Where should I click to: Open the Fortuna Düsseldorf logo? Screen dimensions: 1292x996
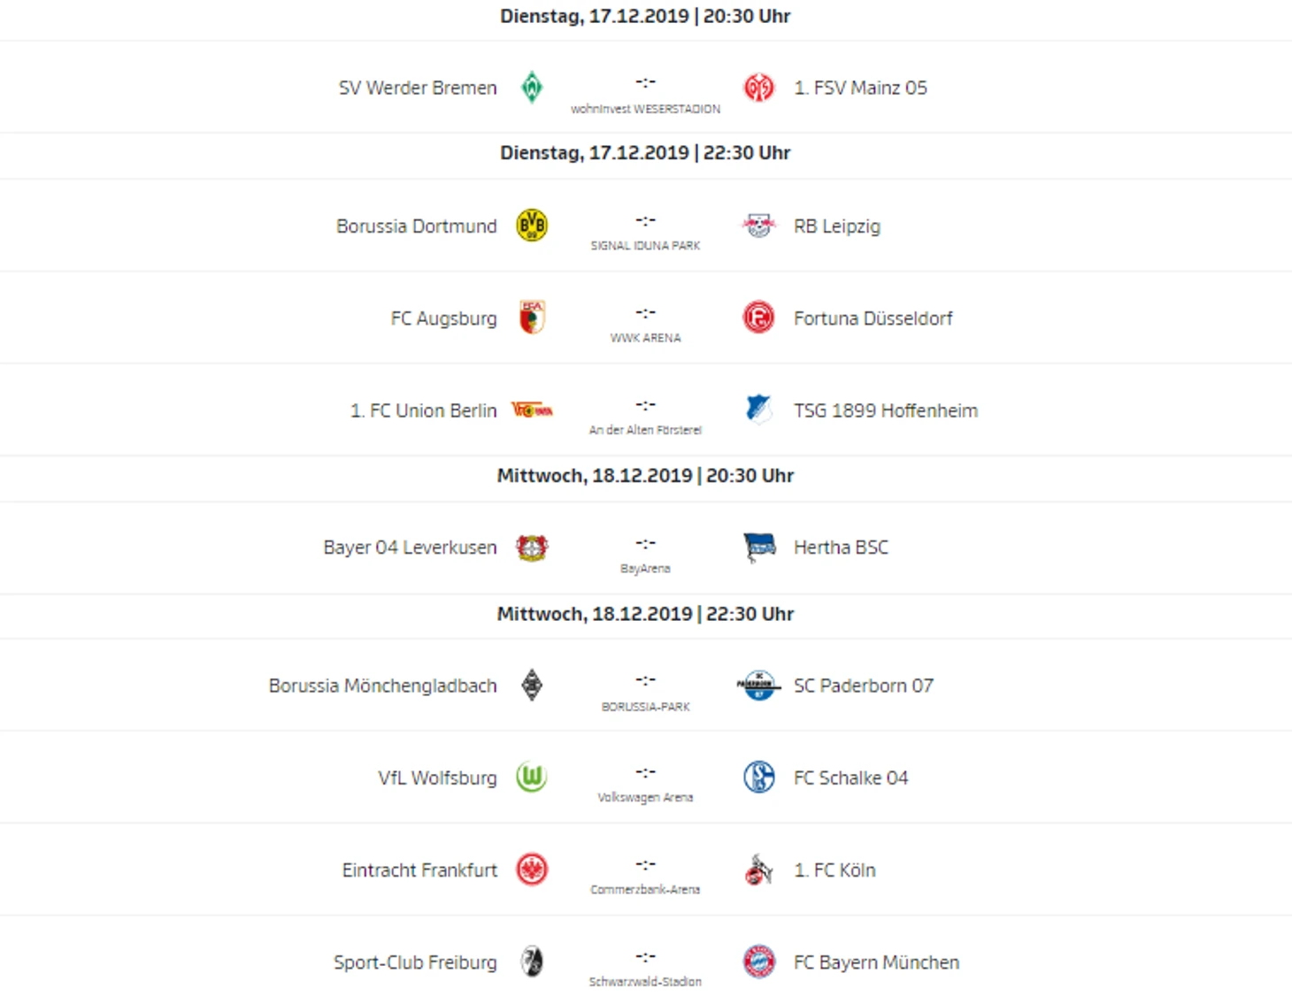(758, 318)
